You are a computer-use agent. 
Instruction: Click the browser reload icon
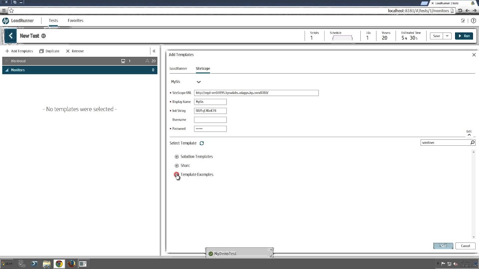460,11
